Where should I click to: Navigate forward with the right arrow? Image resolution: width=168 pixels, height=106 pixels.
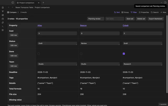(x=12, y=7)
